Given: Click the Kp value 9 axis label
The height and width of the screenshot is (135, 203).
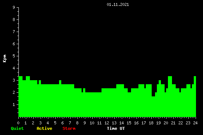Looking at the screenshot, I should [x=14, y=7].
